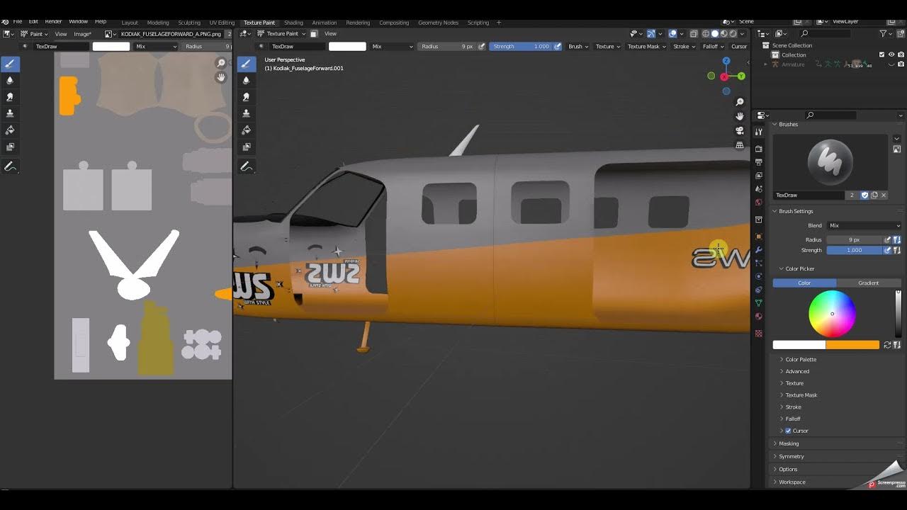Select the Draw tool in the 3D viewport toolbar
This screenshot has height=510, width=907.
click(246, 64)
